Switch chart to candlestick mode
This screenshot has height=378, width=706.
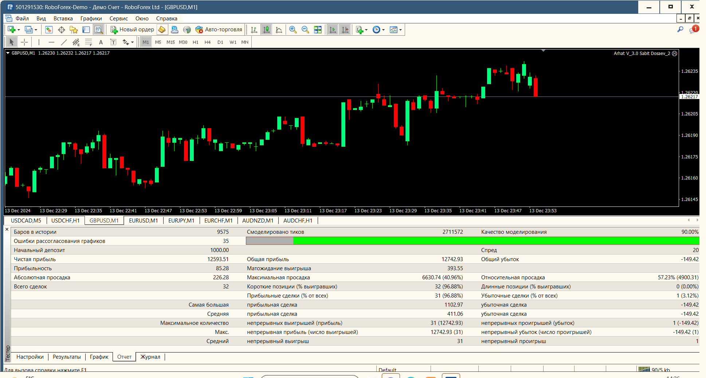click(x=267, y=30)
